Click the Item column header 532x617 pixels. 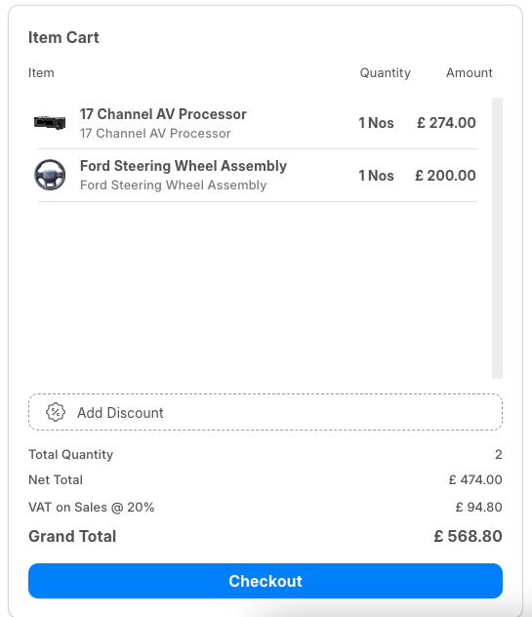tap(41, 73)
